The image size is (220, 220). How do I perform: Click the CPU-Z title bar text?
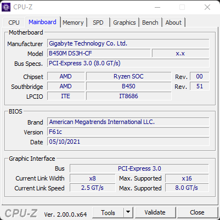pos(23,7)
